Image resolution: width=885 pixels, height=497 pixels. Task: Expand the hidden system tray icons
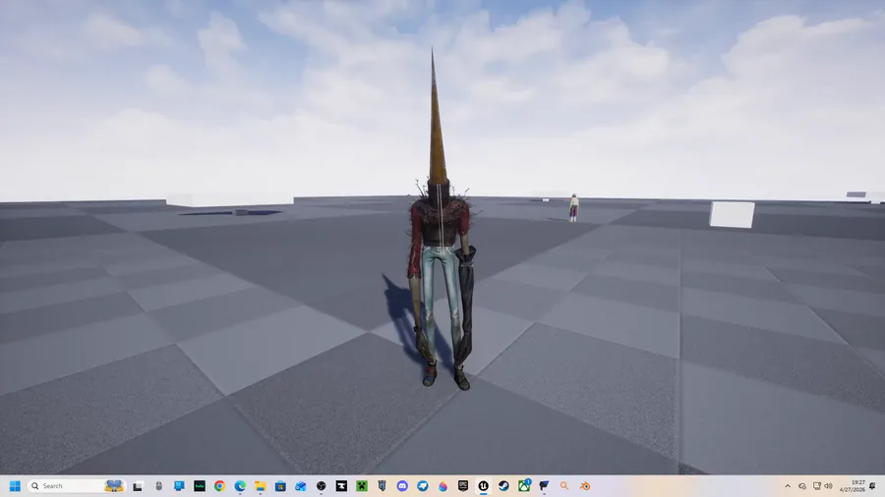tap(788, 486)
